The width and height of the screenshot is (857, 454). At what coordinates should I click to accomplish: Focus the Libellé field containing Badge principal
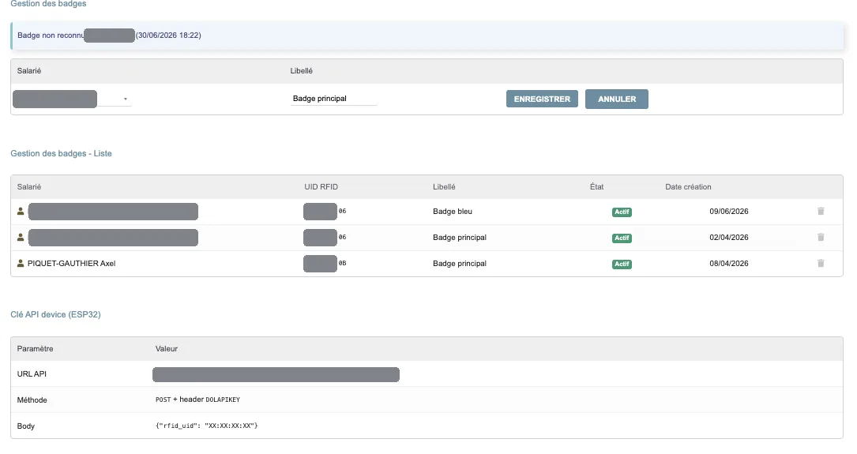click(x=333, y=99)
